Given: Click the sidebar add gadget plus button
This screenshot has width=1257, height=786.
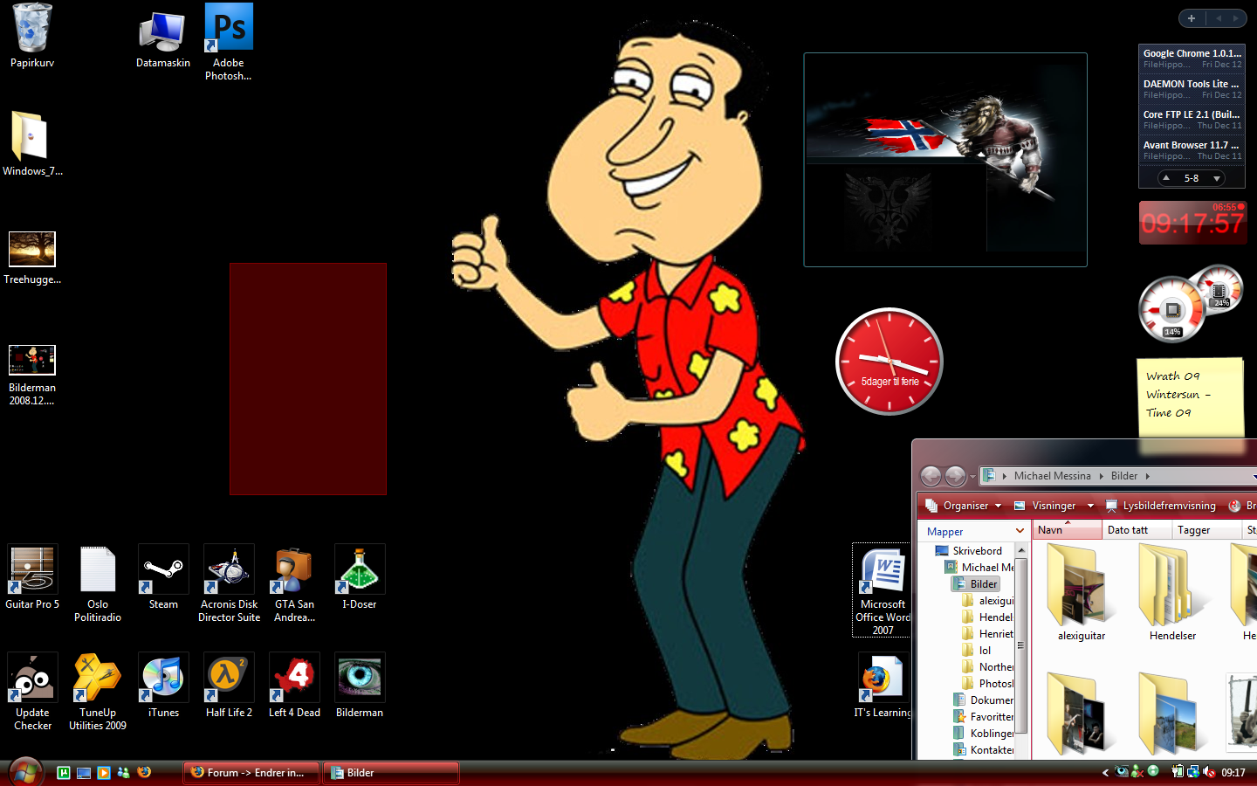Looking at the screenshot, I should (1192, 17).
